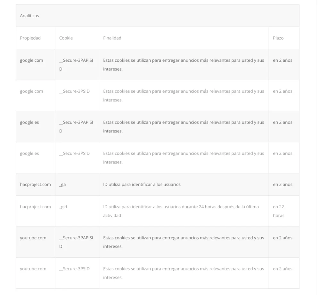Click hacproject.com in the _gid row
The height and width of the screenshot is (295, 328).
click(x=35, y=207)
